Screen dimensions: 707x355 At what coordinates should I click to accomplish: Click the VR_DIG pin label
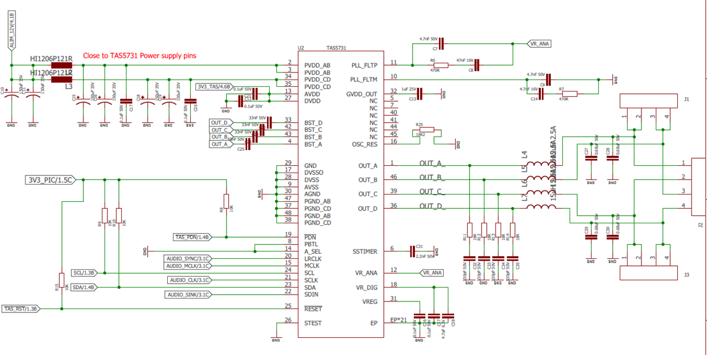point(366,287)
